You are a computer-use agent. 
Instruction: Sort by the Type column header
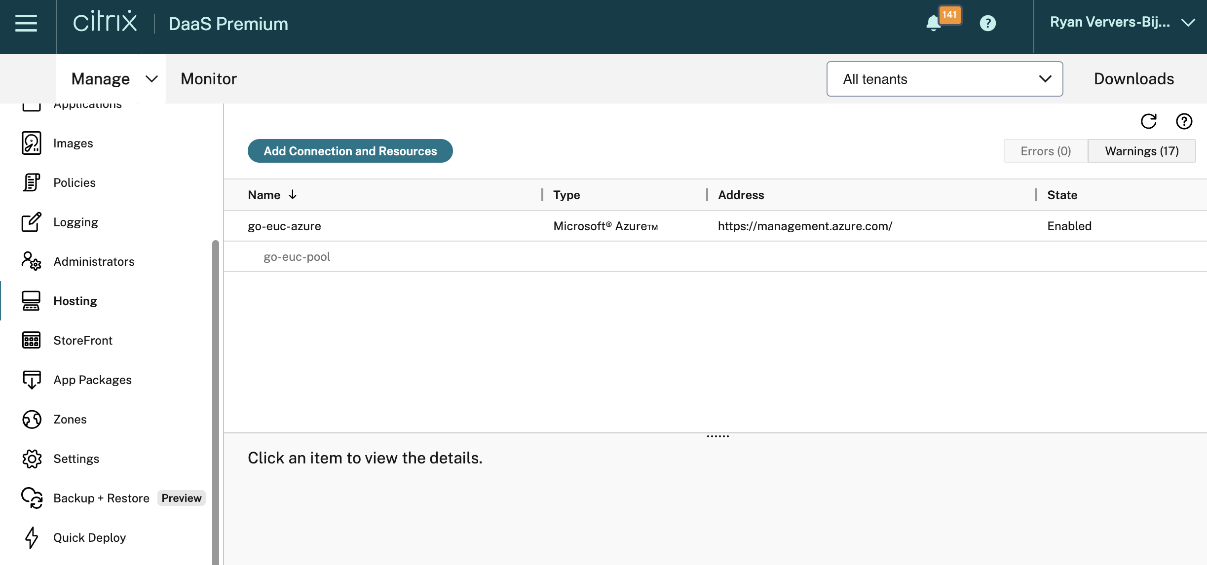tap(566, 195)
